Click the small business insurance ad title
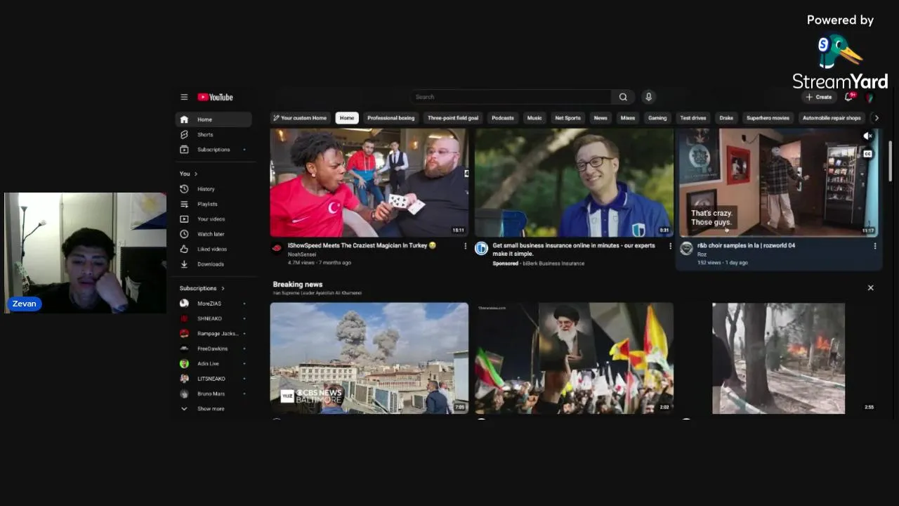The height and width of the screenshot is (506, 899). tap(573, 249)
